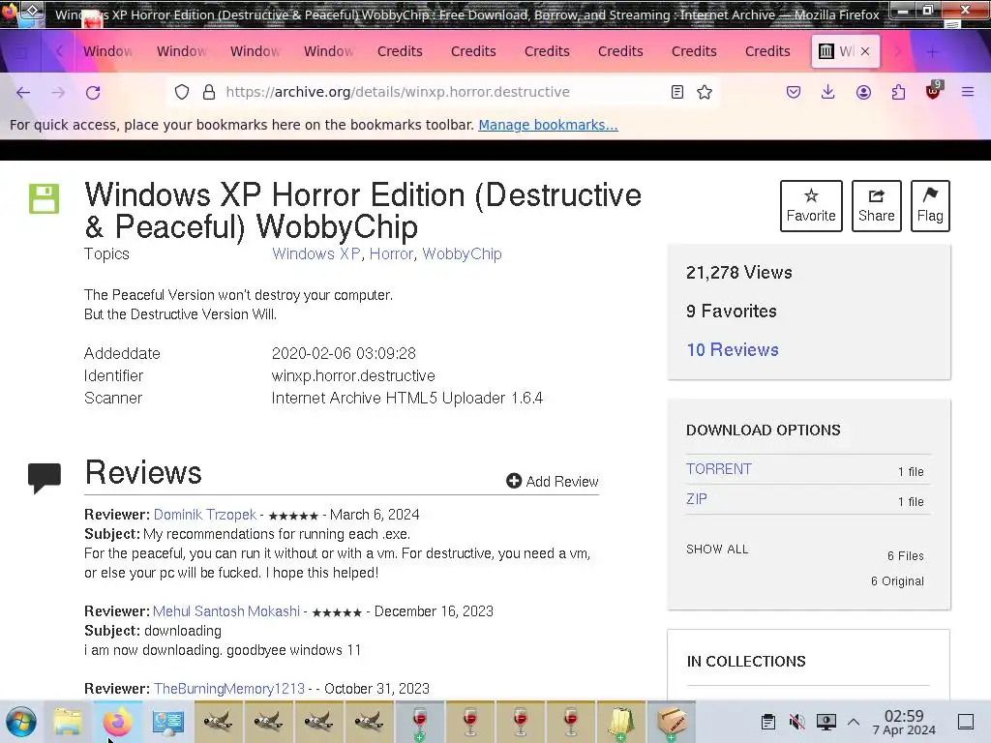Screen dimensions: 991x743
Task: Bookmark this page with the star icon
Action: click(x=705, y=92)
